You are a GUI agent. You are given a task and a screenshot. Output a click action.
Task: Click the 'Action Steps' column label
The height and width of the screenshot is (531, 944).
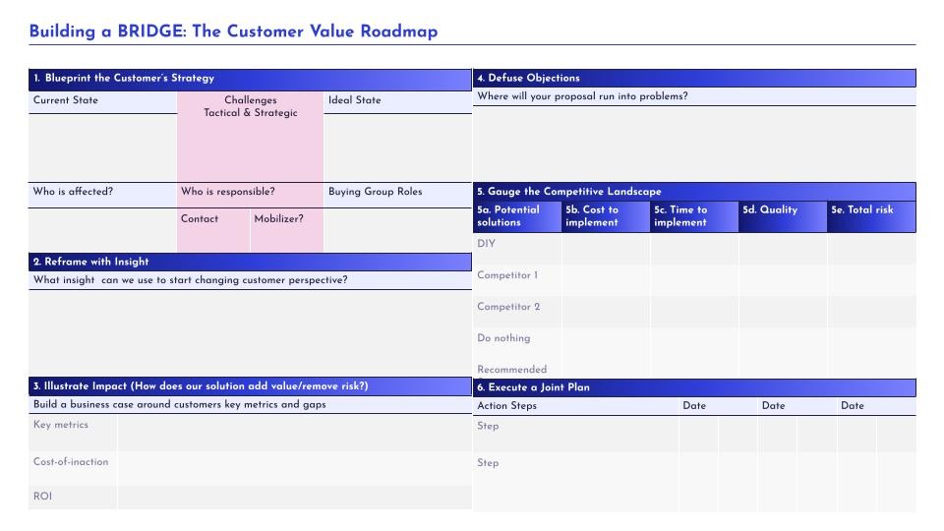(507, 406)
